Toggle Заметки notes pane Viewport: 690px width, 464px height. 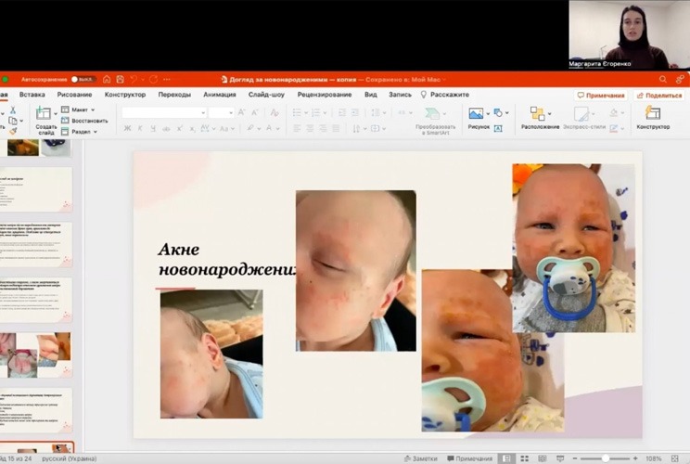click(x=418, y=458)
